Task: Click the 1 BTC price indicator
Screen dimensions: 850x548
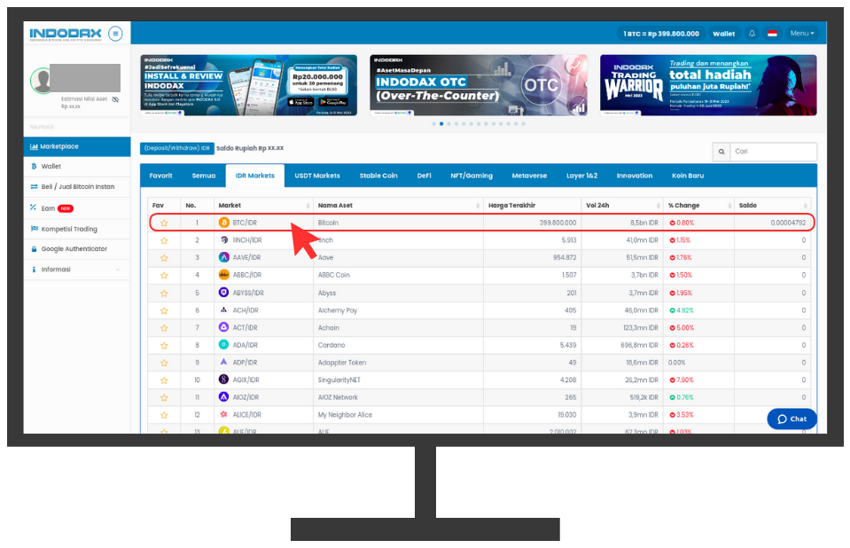Action: tap(661, 34)
